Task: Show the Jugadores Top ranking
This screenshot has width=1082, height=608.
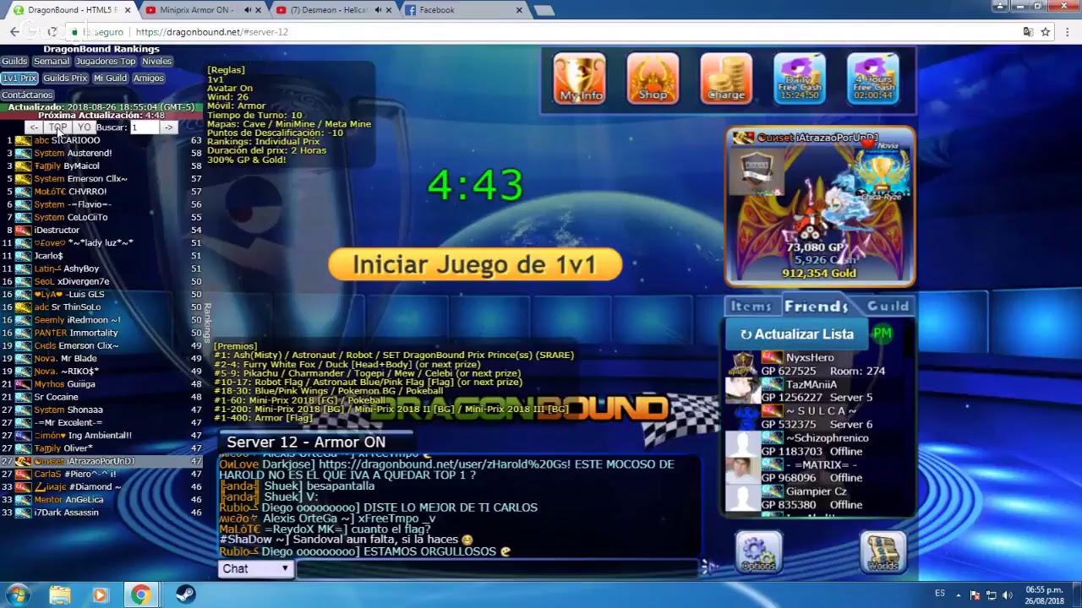Action: pyautogui.click(x=106, y=62)
